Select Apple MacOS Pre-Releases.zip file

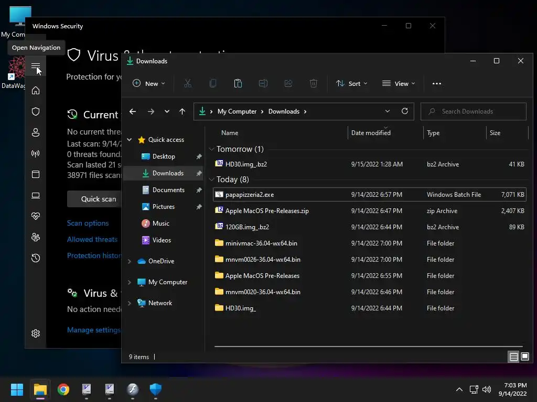tap(370, 210)
